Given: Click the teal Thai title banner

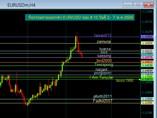Looking at the screenshot, I should pos(80,17).
